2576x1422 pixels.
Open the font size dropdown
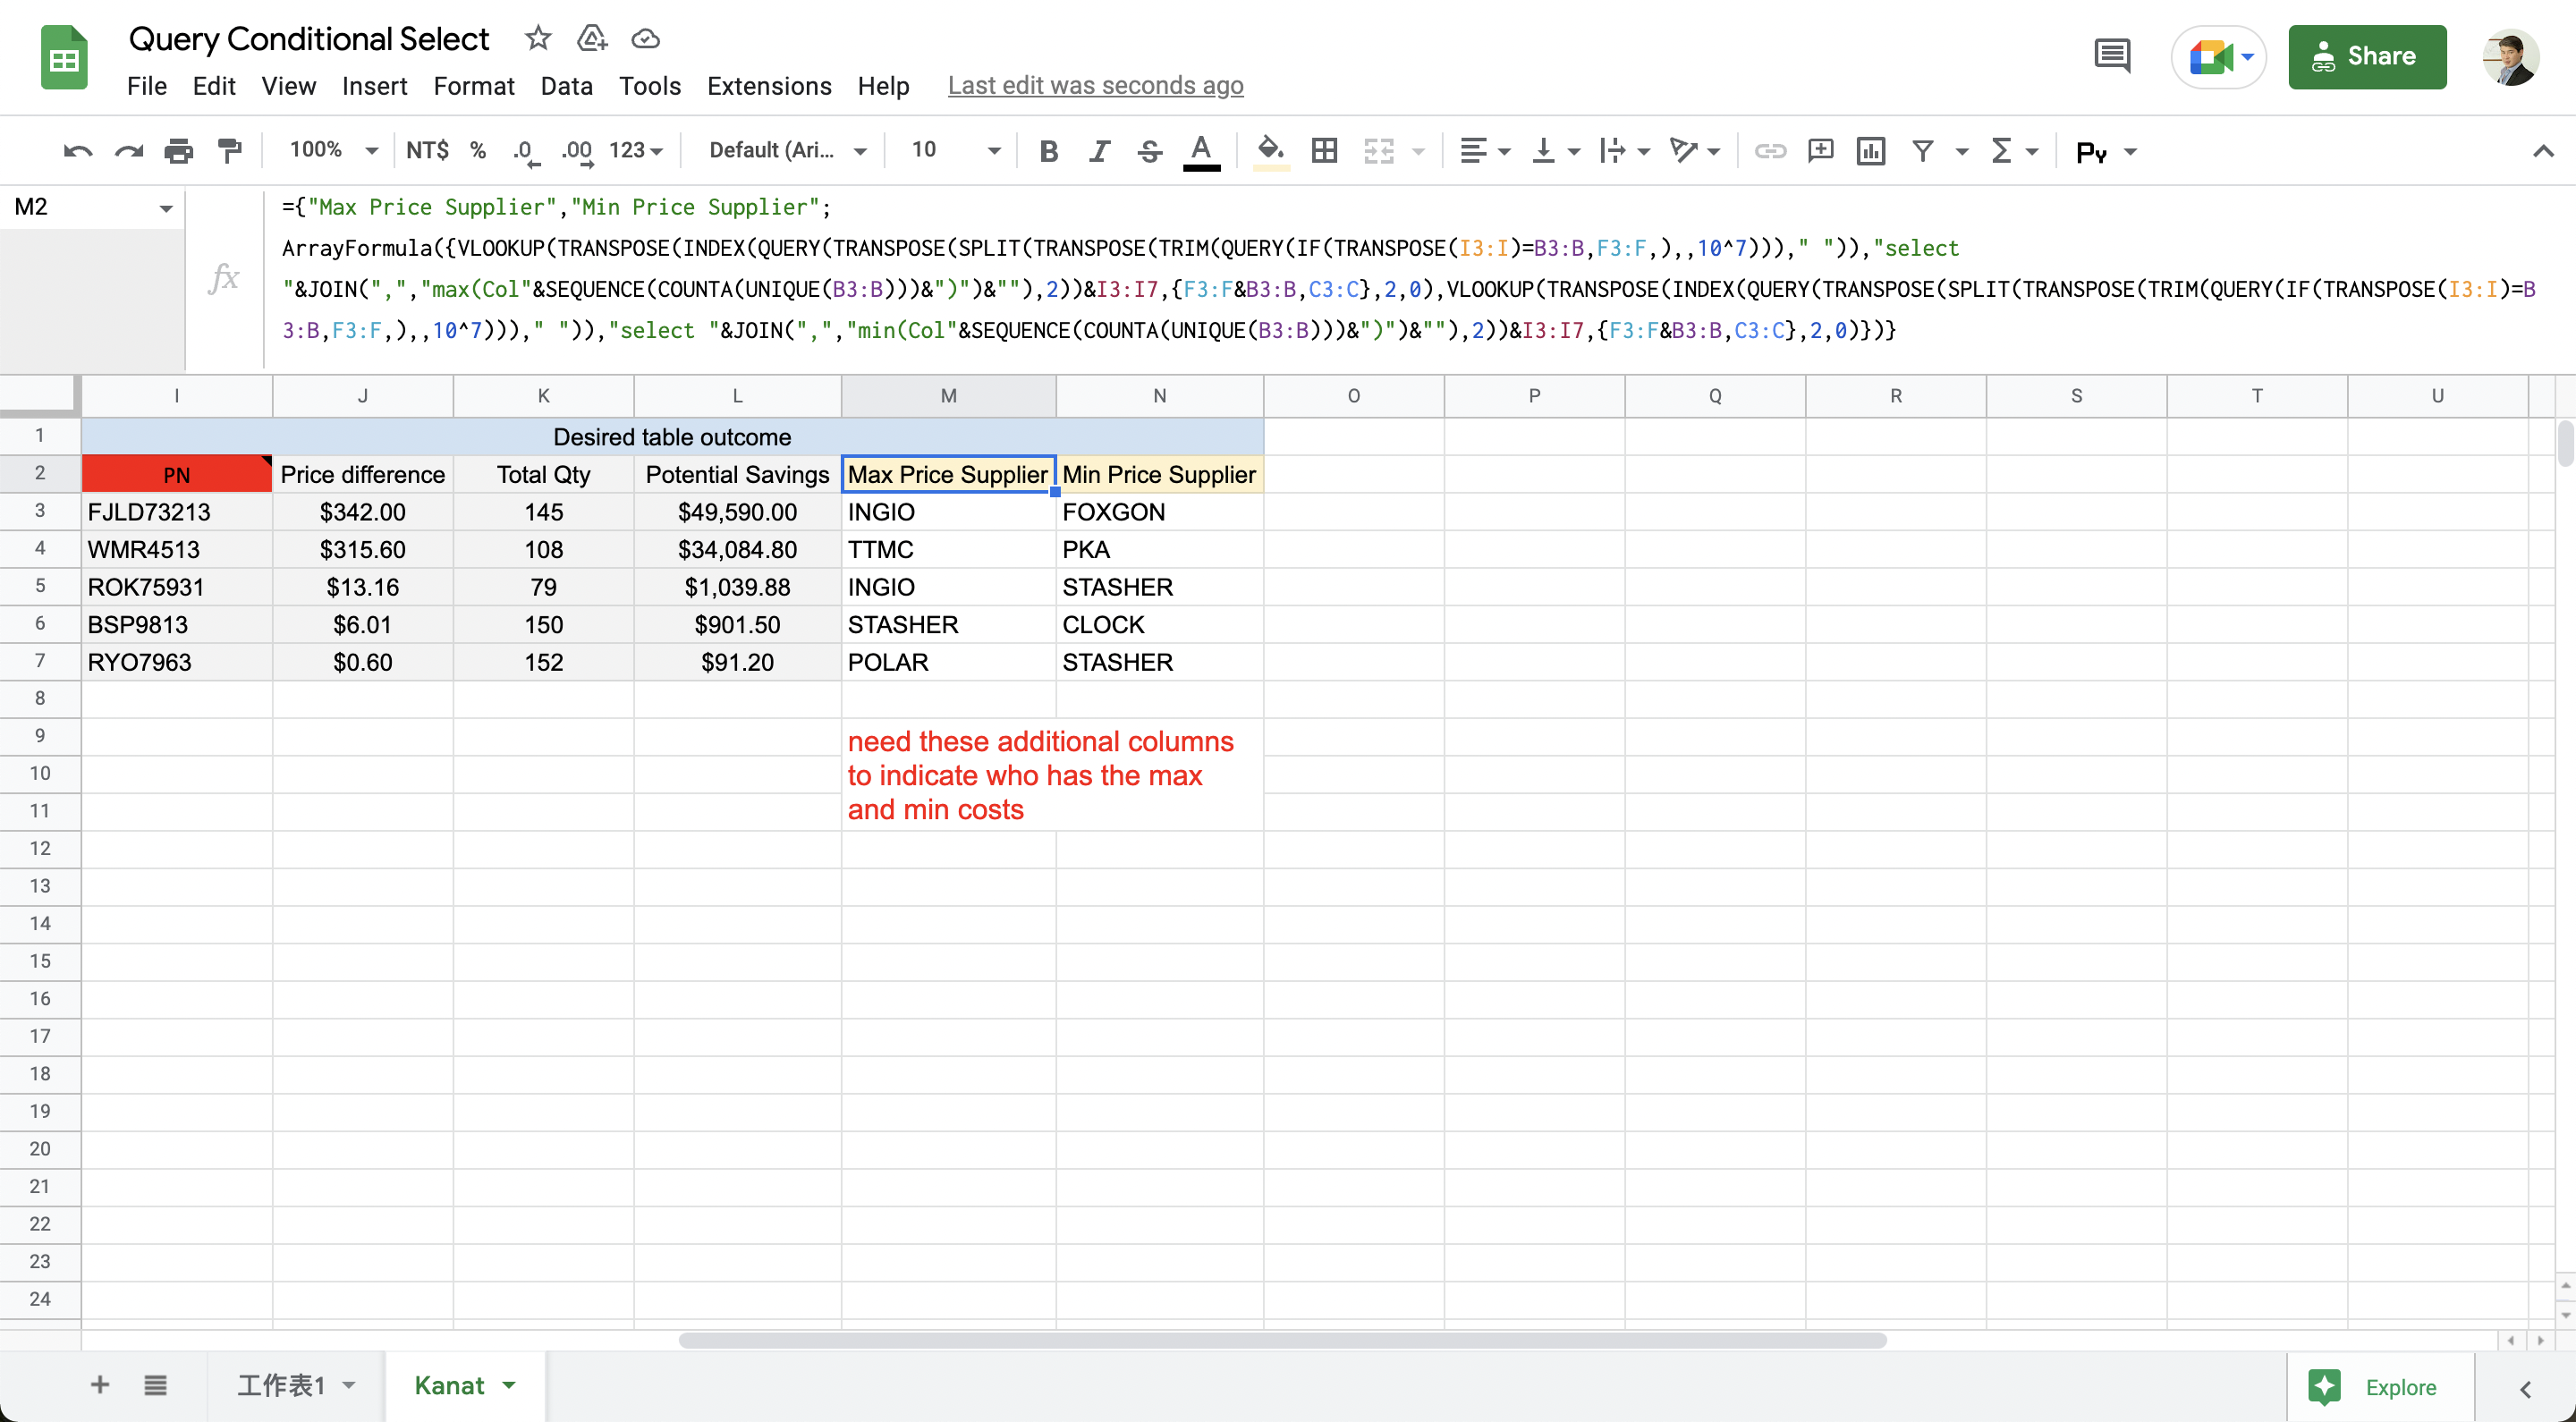pyautogui.click(x=954, y=150)
